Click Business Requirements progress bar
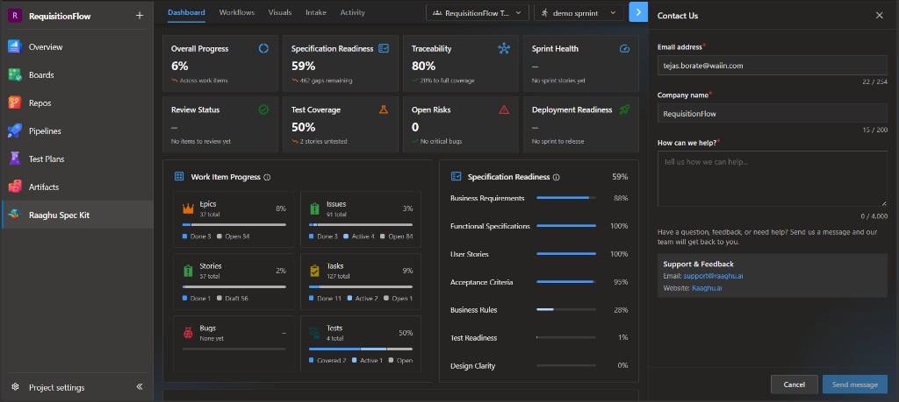Screen dimensions: 899x402 point(566,198)
